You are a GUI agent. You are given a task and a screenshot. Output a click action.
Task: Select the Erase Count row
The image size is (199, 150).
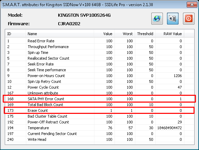pos(99,110)
